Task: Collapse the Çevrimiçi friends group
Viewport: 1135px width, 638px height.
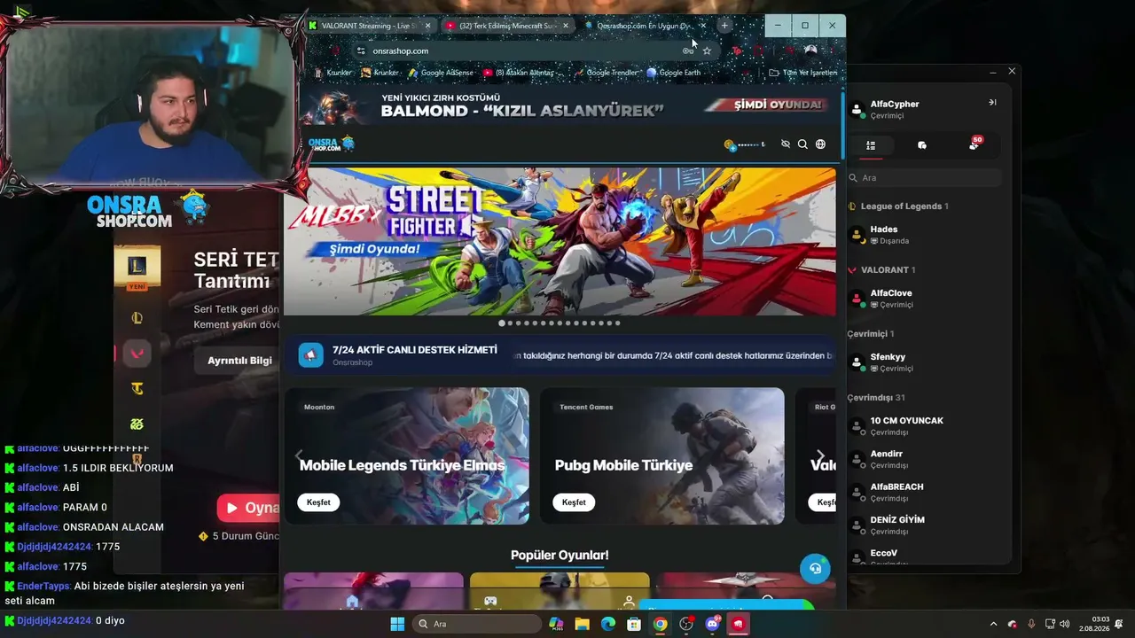Action: pyautogui.click(x=871, y=334)
